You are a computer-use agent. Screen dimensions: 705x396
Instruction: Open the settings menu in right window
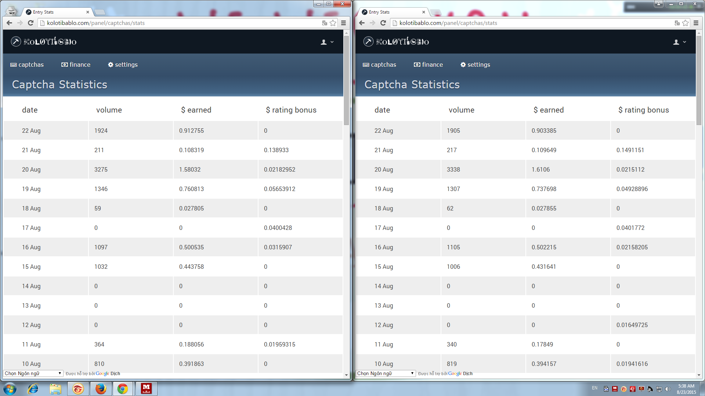(475, 65)
